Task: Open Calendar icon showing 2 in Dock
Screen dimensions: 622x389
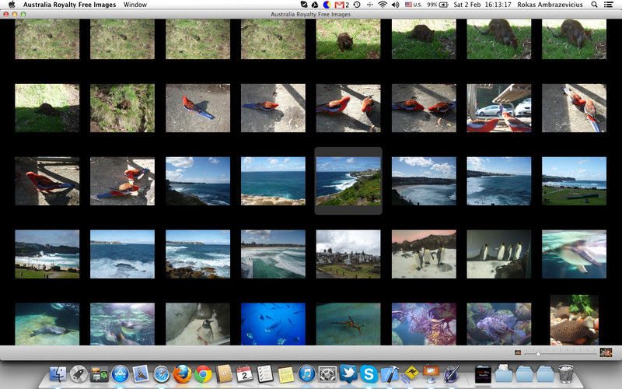Action: [x=244, y=374]
